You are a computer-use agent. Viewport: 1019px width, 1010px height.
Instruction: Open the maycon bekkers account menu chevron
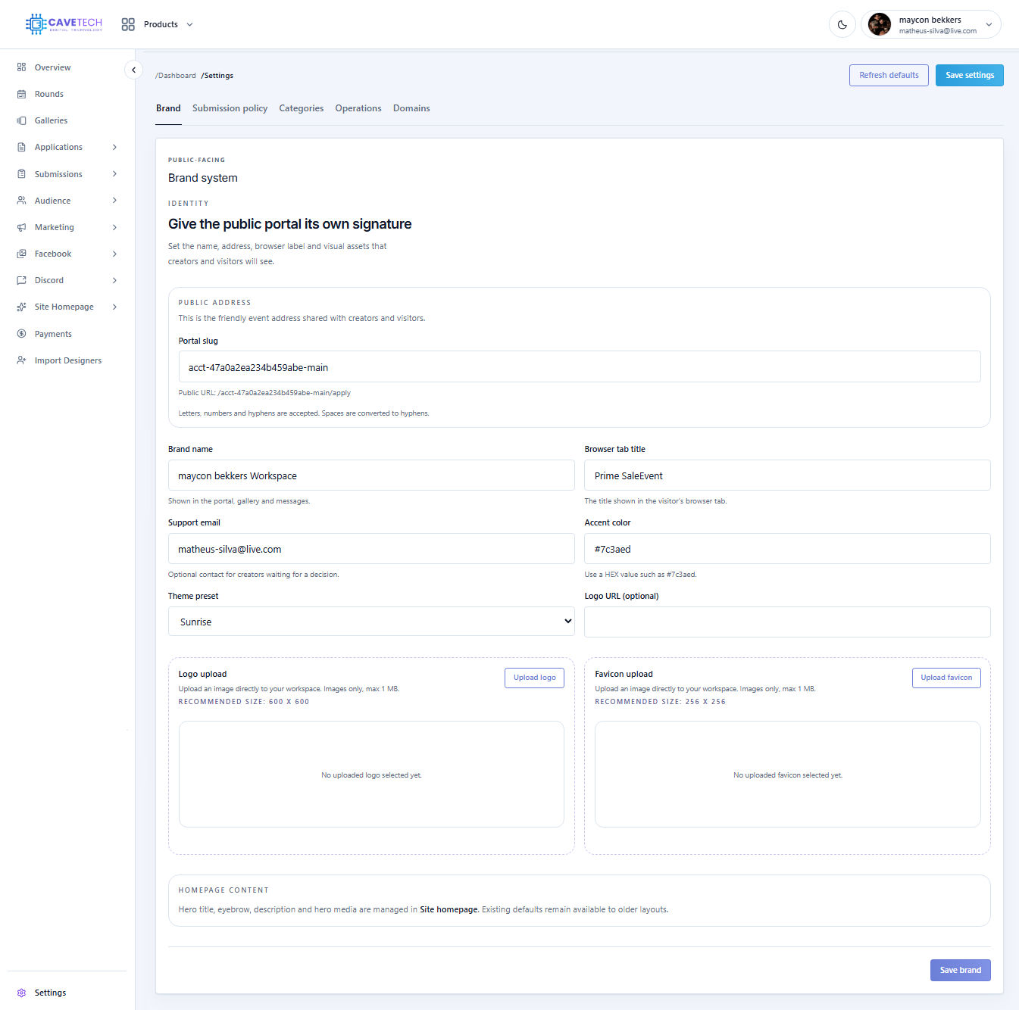click(989, 24)
